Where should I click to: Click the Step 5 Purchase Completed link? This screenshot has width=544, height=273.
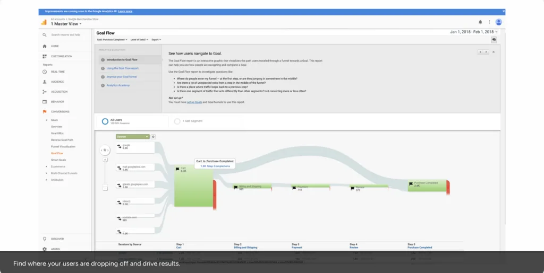pos(420,248)
